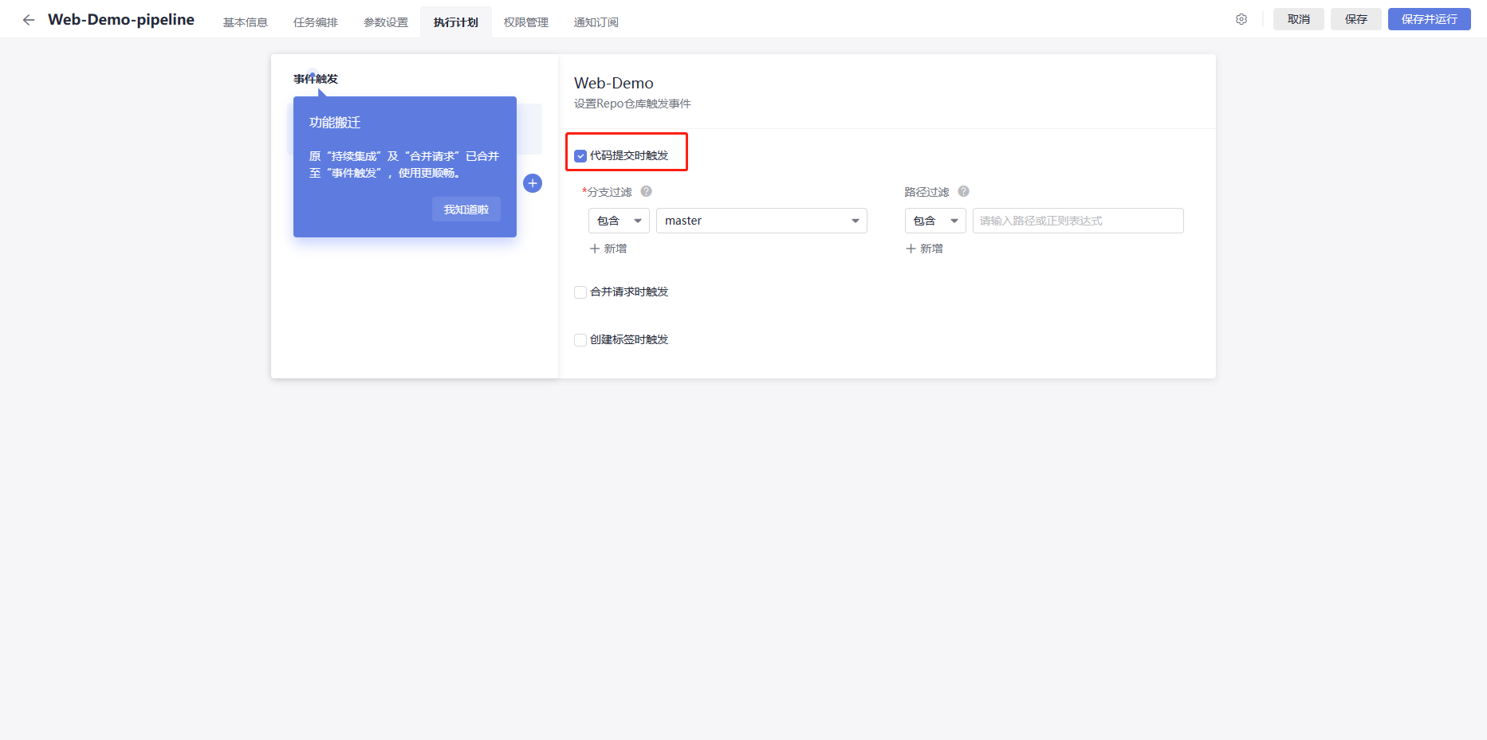Open the branch filter 包含 dropdown
The image size is (1487, 740).
click(619, 221)
